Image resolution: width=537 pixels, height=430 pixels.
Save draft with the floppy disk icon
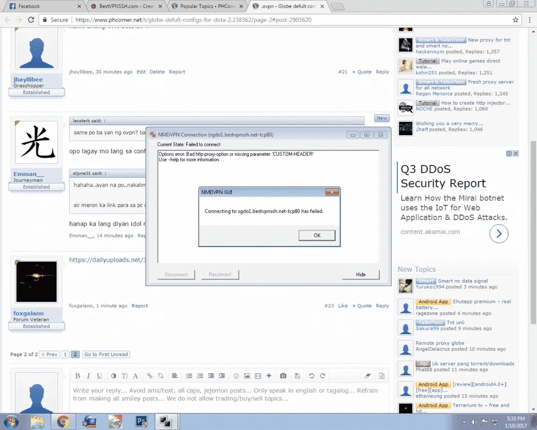point(298,376)
